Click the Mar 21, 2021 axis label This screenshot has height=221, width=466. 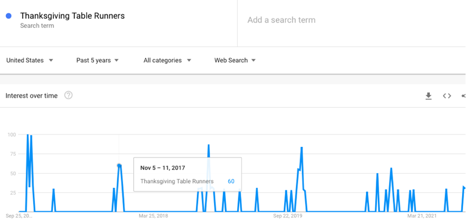click(422, 216)
